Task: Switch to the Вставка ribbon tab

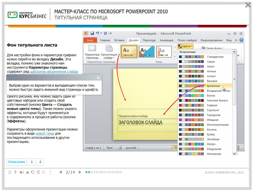Action: click(x=119, y=40)
